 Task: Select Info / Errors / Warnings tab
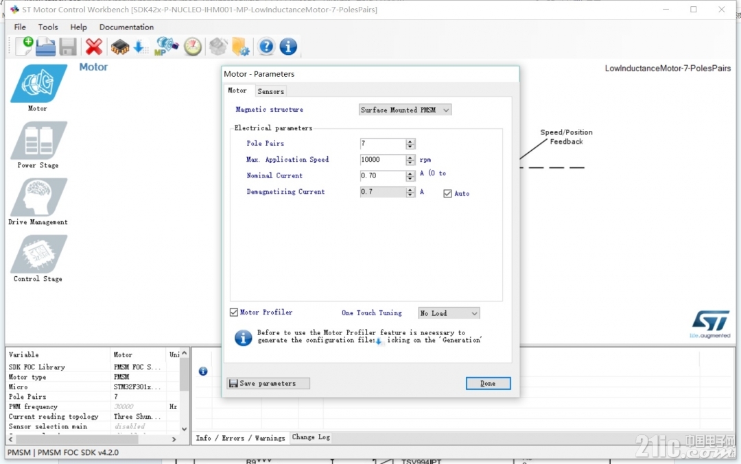pos(241,438)
